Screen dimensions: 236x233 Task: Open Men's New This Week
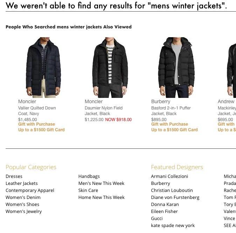tap(101, 183)
